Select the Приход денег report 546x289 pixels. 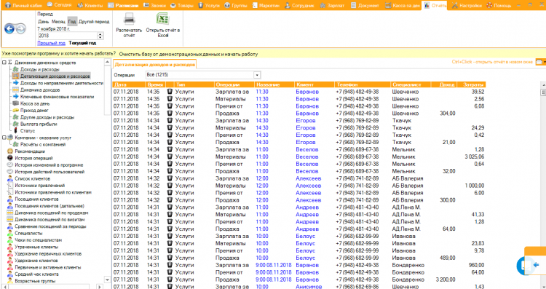[x=34, y=110]
